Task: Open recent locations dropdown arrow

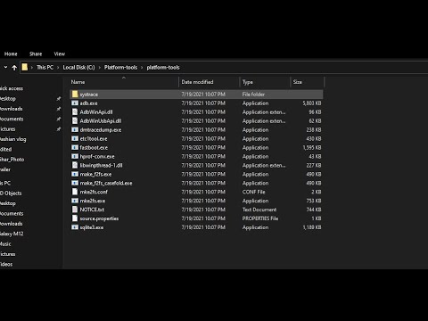Action: pyautogui.click(x=5, y=68)
